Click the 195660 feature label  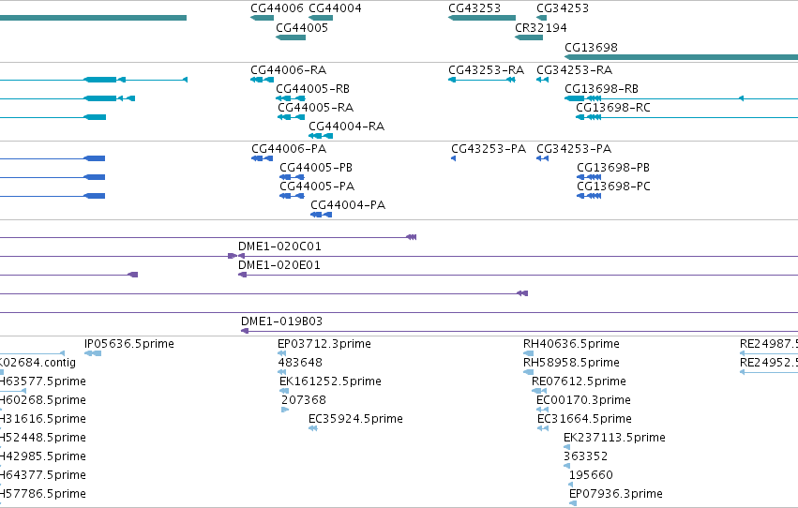(x=591, y=475)
